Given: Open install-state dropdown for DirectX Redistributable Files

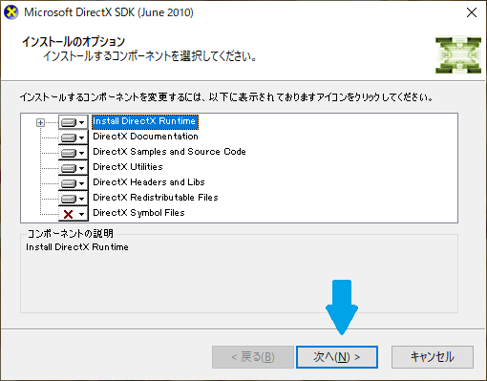Looking at the screenshot, I should tap(73, 199).
